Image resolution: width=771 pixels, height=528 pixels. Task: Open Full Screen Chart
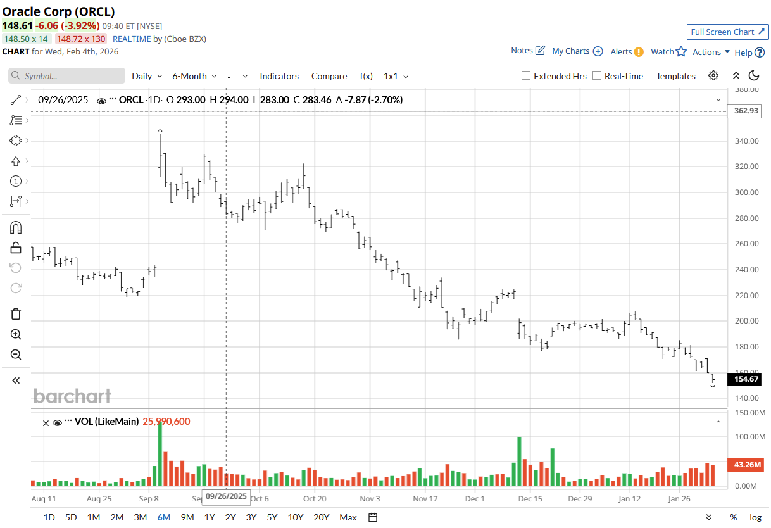[728, 32]
